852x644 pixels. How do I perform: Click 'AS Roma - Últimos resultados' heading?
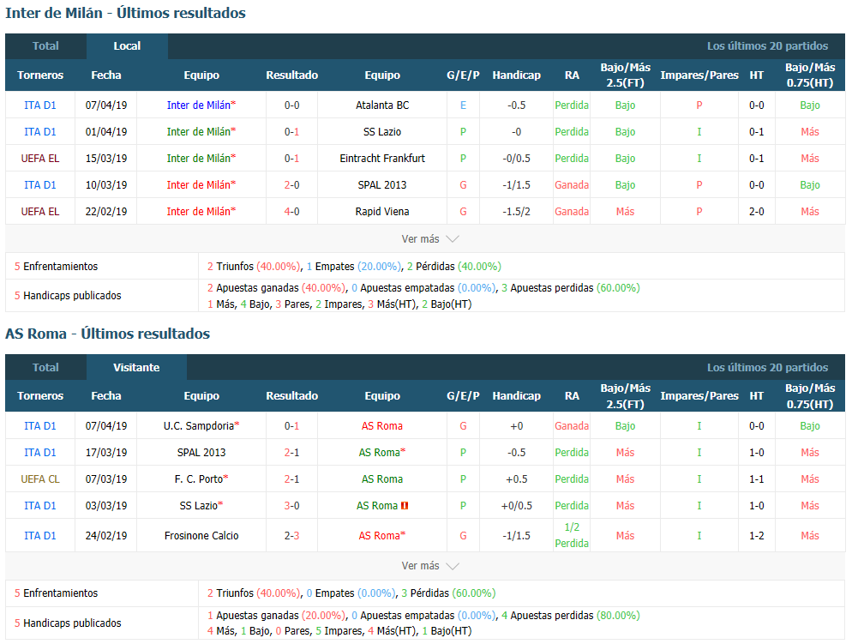108,334
